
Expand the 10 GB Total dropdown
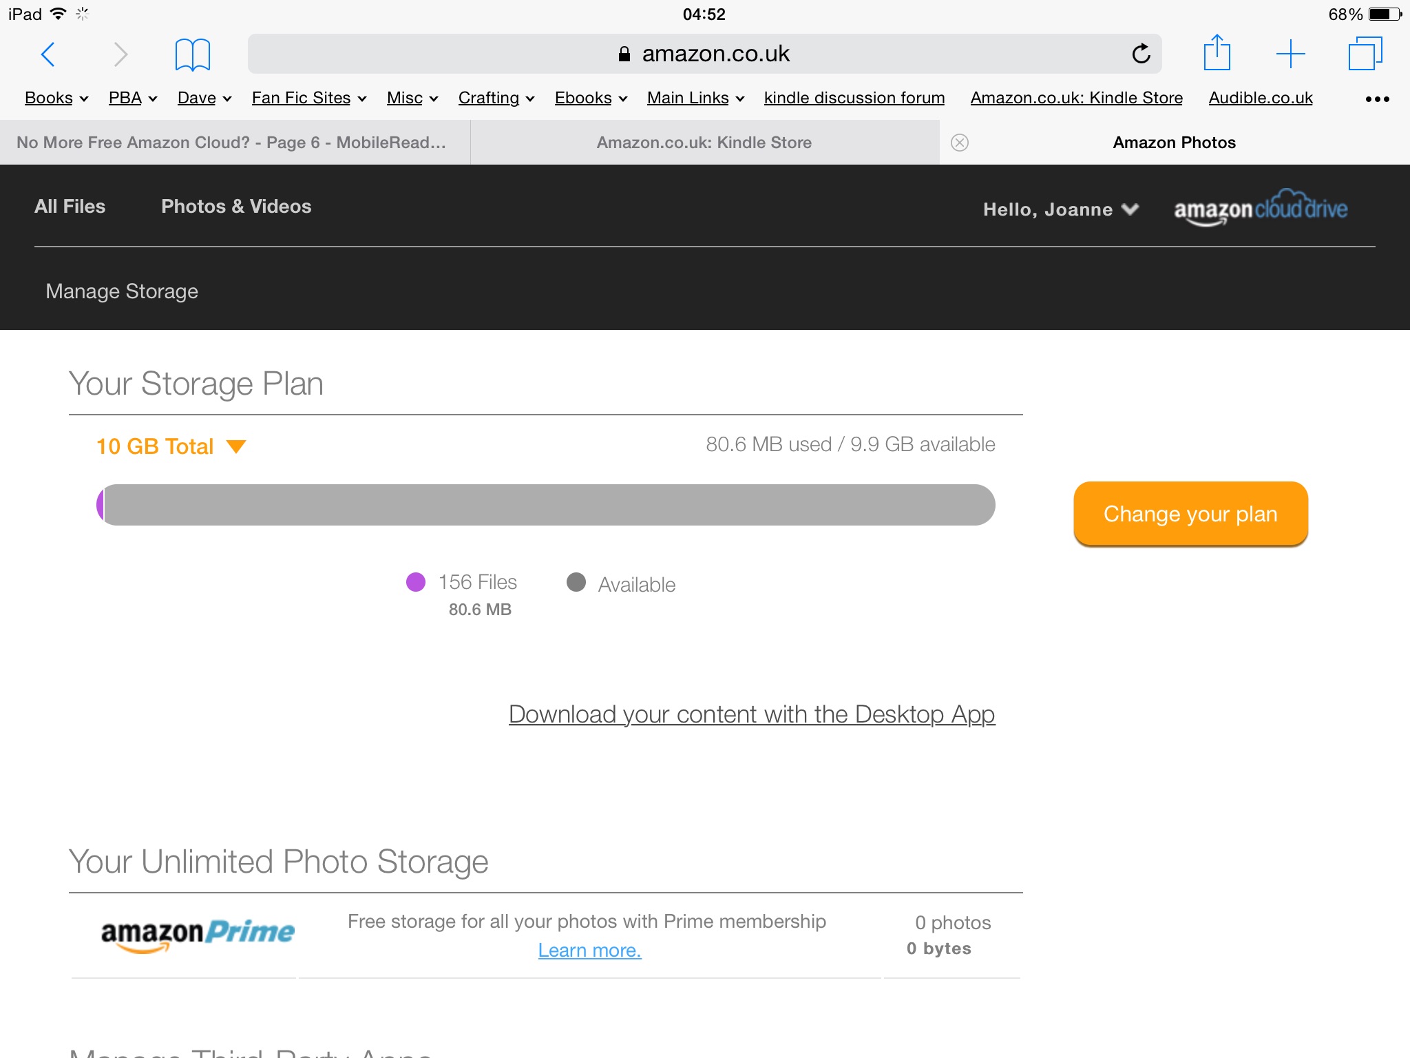coord(171,446)
